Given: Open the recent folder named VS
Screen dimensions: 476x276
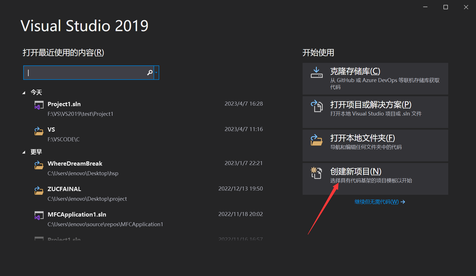Looking at the screenshot, I should coord(51,130).
